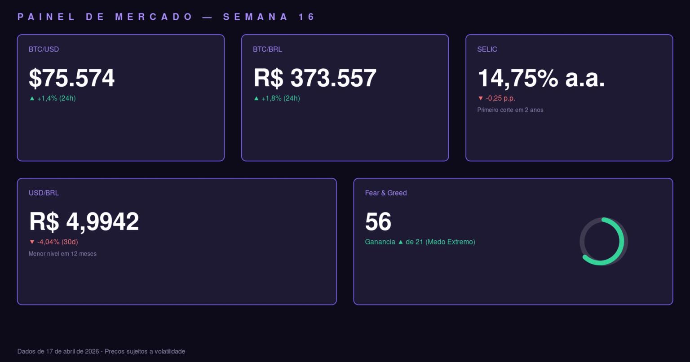Click the red down triangle under USD/BRL
This screenshot has height=362, width=690.
point(32,242)
